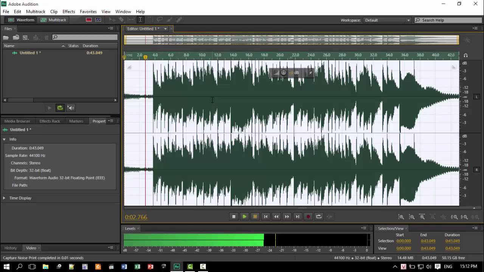Open the Favorites menu
The image size is (484, 272).
(88, 12)
